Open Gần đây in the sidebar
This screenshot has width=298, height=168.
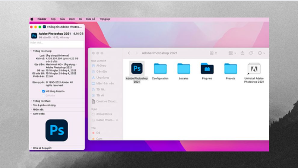[x=99, y=72]
